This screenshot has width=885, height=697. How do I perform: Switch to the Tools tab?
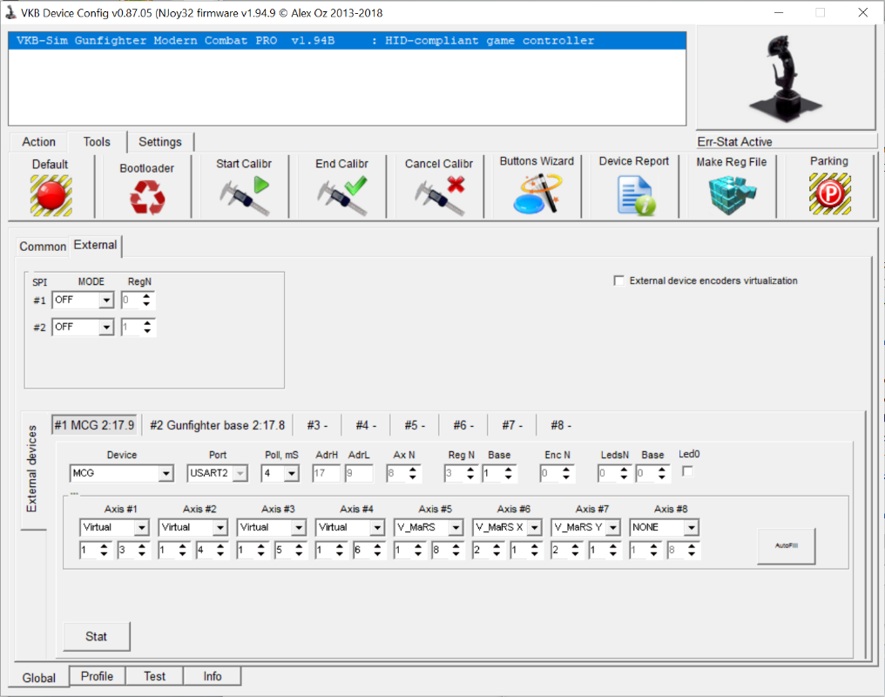click(x=97, y=142)
